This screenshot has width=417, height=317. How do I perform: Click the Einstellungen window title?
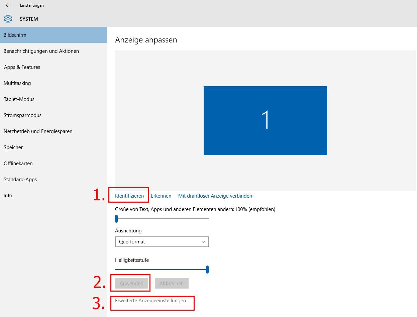(32, 5)
